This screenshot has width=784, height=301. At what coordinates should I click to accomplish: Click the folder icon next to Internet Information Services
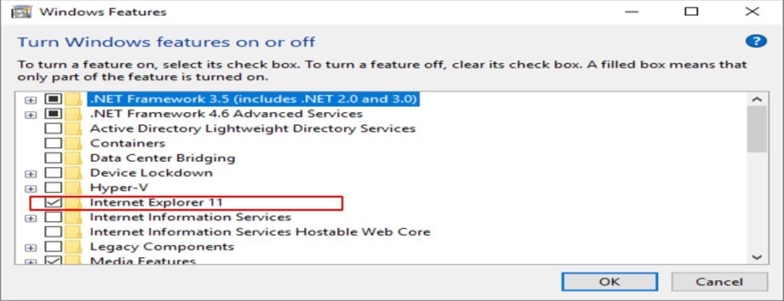74,217
